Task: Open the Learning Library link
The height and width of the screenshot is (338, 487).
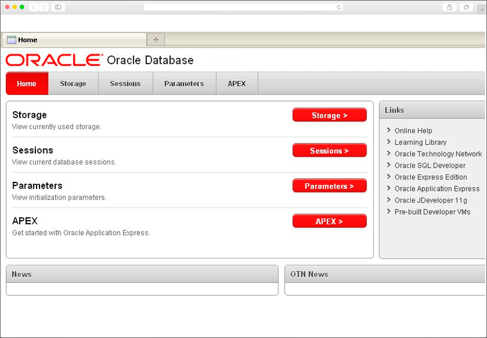Action: [x=421, y=142]
